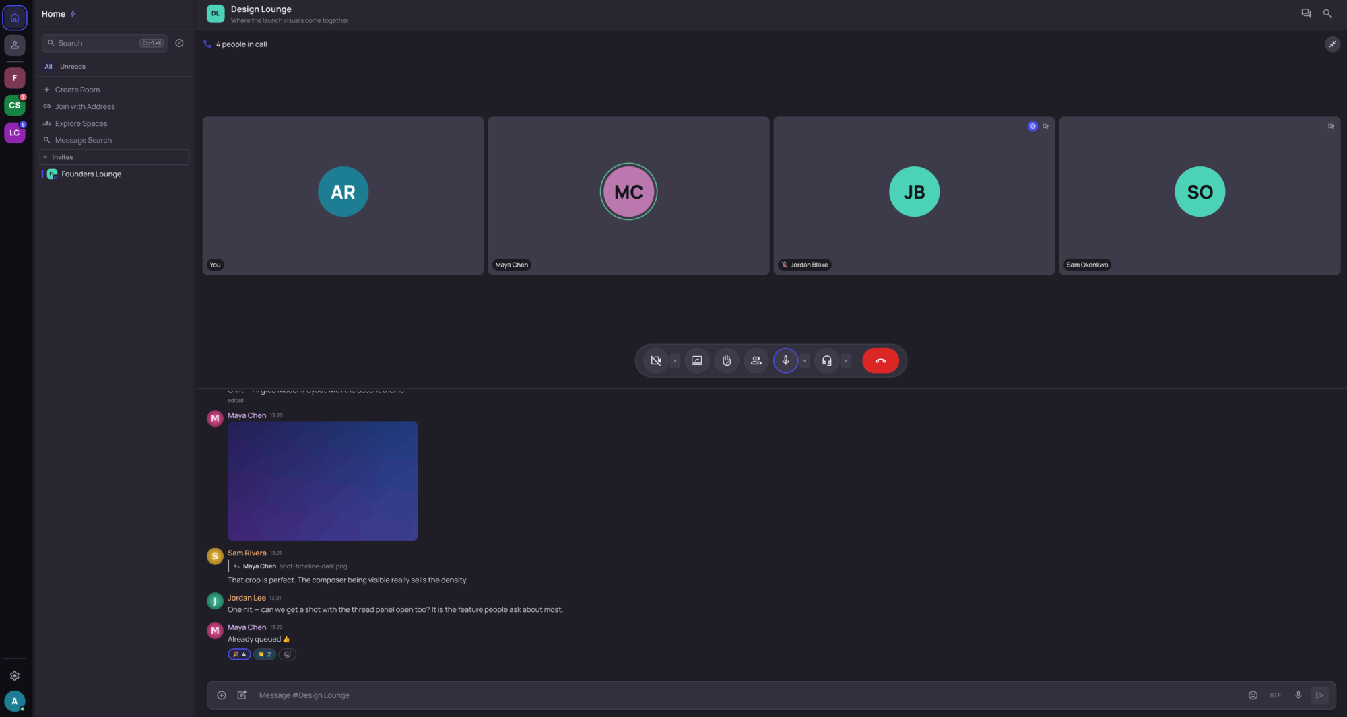1347x717 pixels.
Task: Share your screen in the call
Action: pyautogui.click(x=697, y=361)
